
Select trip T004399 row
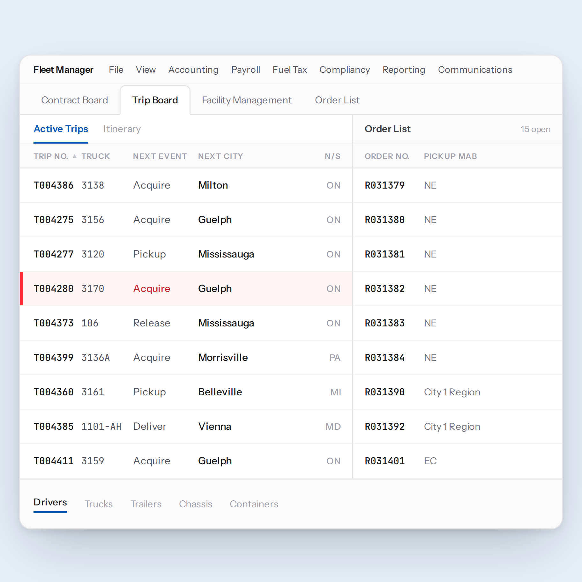click(186, 358)
